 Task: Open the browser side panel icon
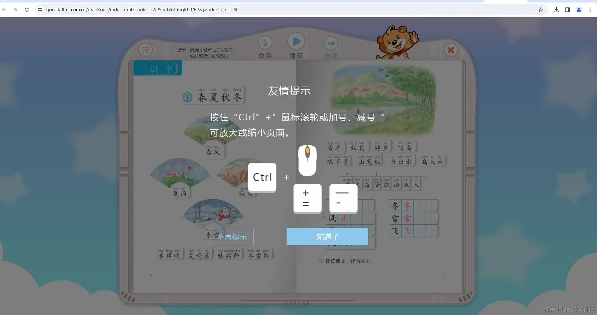coord(567,10)
